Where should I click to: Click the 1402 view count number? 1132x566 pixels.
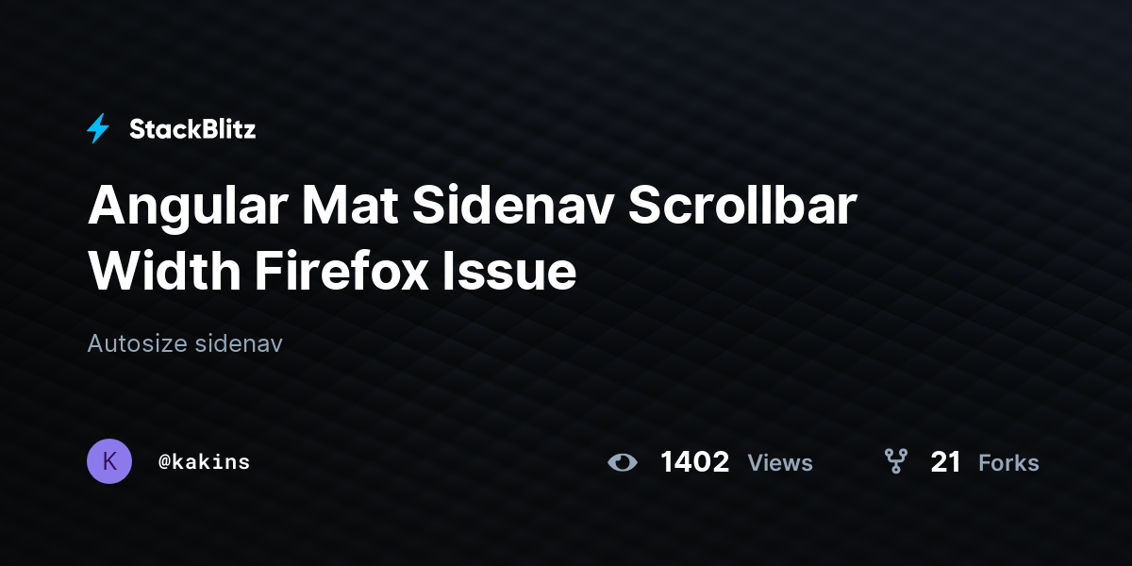694,461
